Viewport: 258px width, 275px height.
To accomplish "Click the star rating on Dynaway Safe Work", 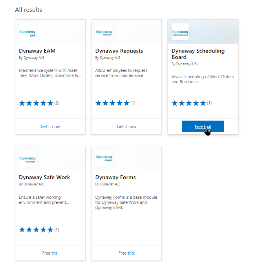I will tap(36, 230).
